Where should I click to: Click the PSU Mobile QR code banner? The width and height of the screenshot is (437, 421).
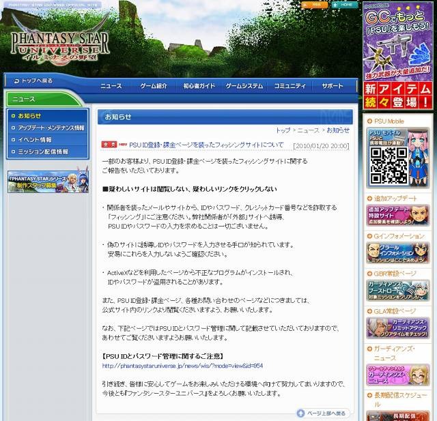397,158
